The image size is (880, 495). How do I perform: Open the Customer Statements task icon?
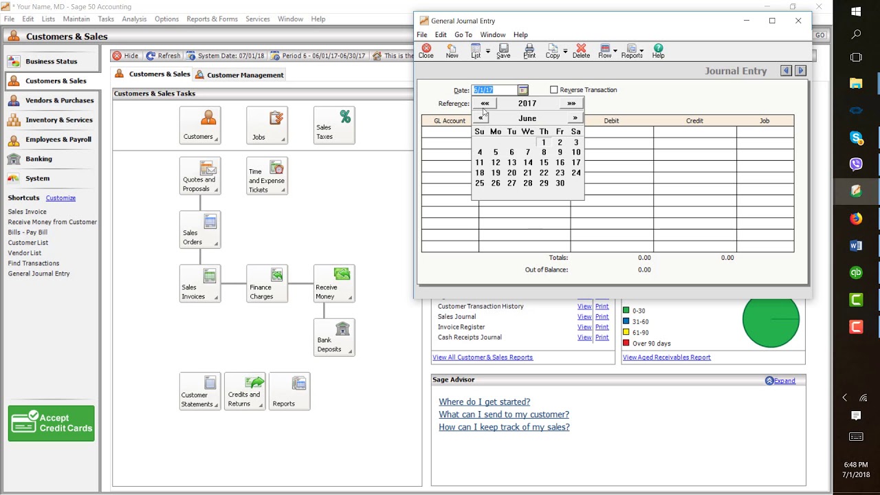[200, 391]
